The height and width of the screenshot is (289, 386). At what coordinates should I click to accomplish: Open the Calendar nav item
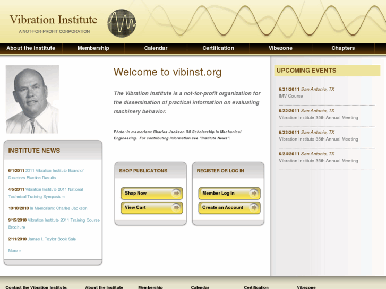coord(156,48)
